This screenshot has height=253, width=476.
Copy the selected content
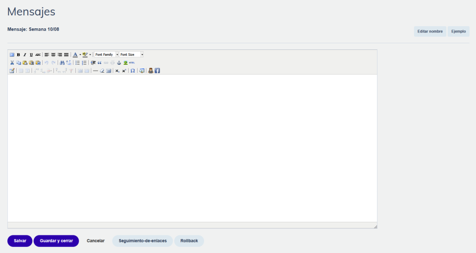click(19, 63)
